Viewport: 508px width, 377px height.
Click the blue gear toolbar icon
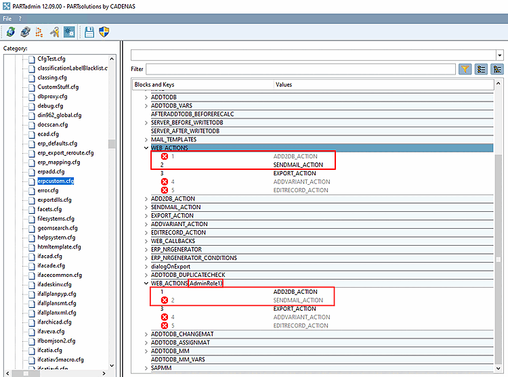pyautogui.click(x=69, y=32)
